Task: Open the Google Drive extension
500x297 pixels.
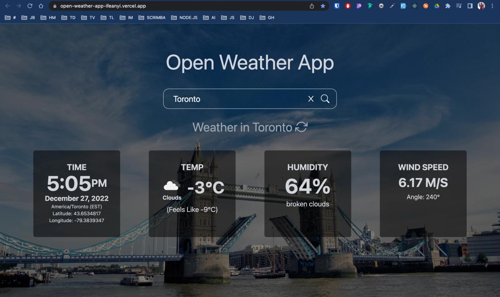Action: (436, 6)
